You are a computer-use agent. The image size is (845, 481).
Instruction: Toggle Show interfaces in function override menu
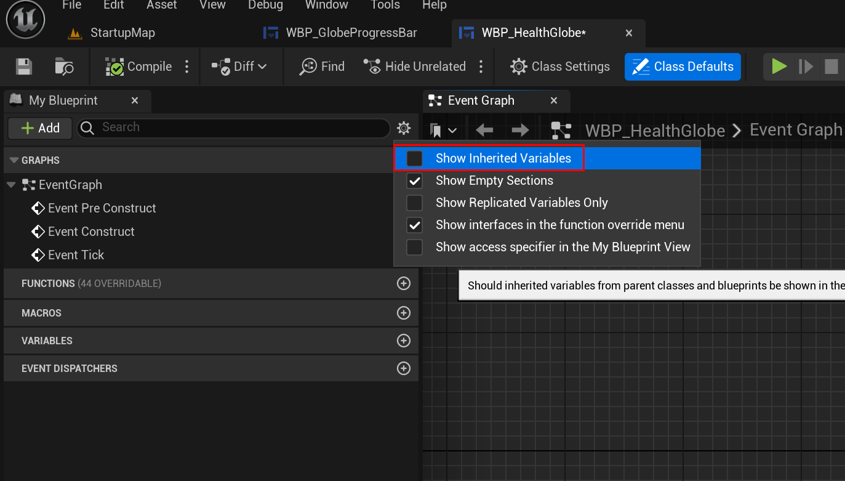[415, 225]
